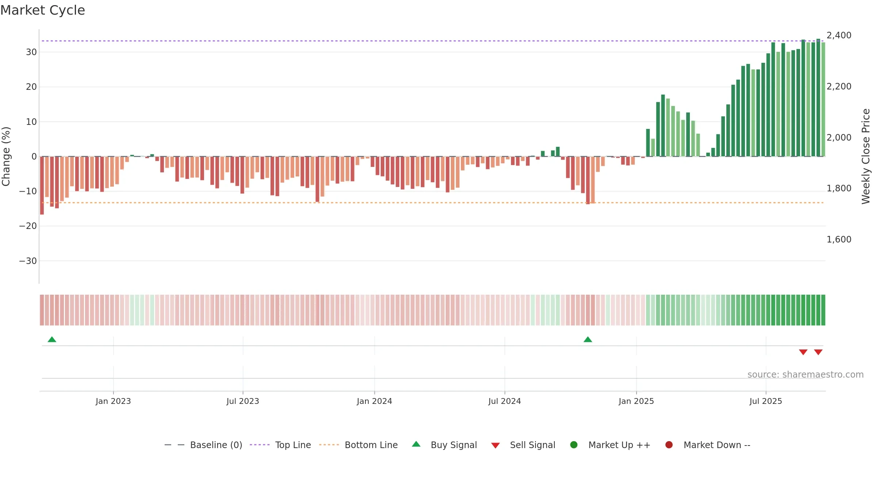
Task: Toggle the Top Line legend entry
Action: [280, 445]
